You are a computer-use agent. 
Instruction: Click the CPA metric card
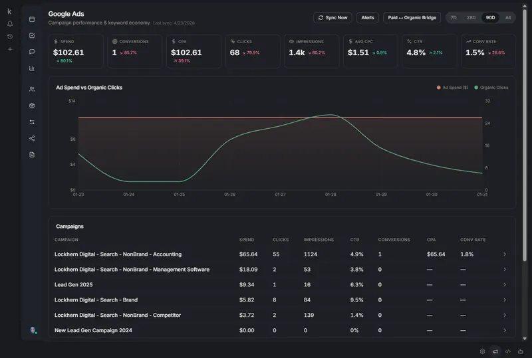(x=194, y=51)
